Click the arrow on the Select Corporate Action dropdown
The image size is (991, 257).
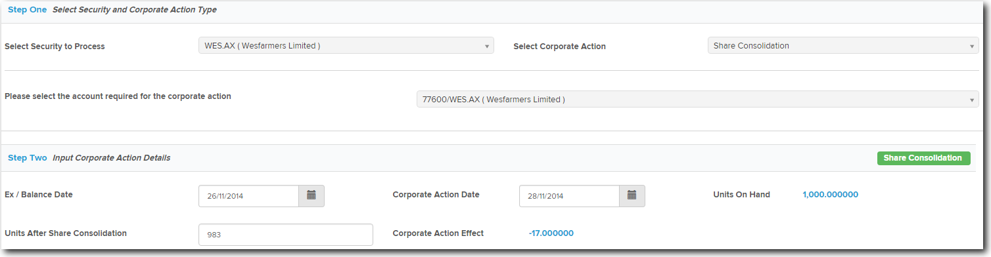tap(972, 47)
